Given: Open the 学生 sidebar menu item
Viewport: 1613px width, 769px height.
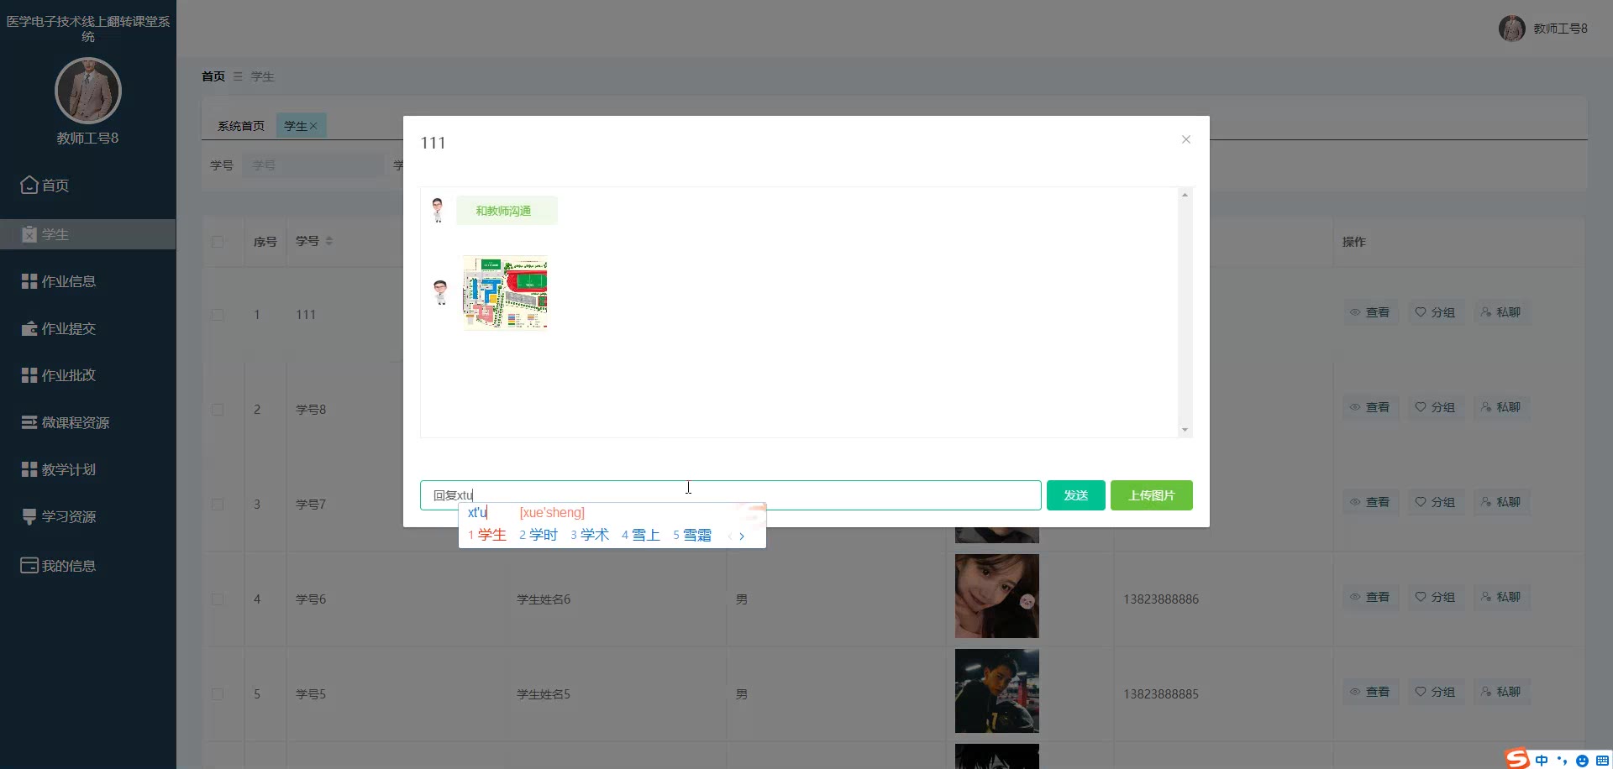Looking at the screenshot, I should point(87,234).
